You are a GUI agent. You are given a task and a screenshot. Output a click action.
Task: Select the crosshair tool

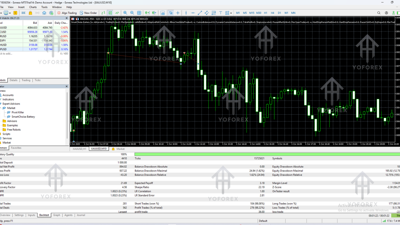178,13
